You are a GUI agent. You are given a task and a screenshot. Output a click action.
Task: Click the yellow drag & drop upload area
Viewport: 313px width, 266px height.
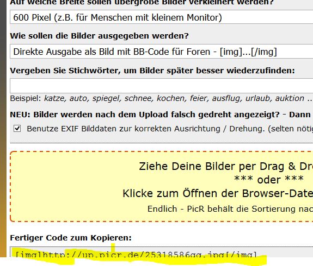(162, 186)
